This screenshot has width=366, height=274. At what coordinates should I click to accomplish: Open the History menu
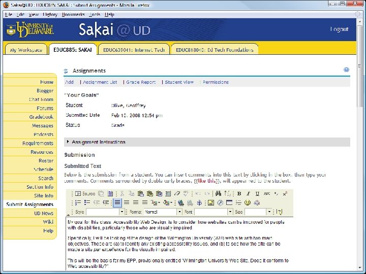[x=50, y=14]
